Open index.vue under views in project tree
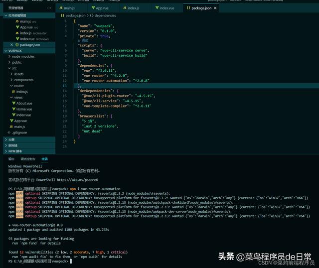319x268 pixels. (23, 115)
